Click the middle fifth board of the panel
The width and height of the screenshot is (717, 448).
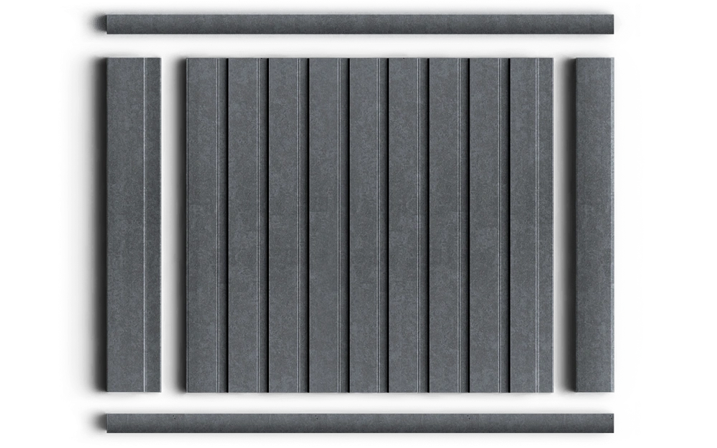369,225
